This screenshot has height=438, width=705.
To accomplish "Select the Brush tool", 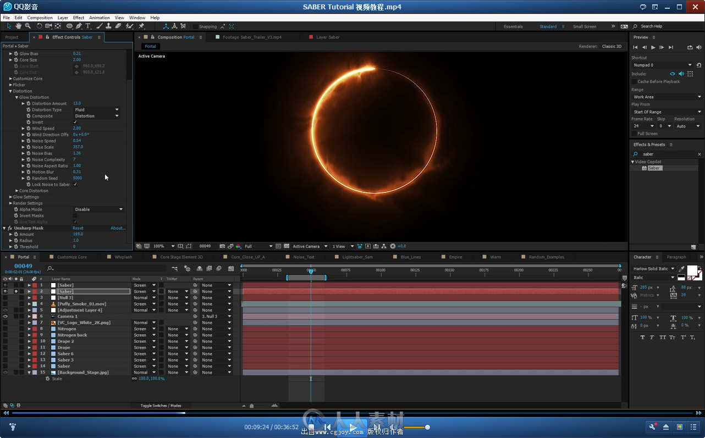I will (100, 26).
